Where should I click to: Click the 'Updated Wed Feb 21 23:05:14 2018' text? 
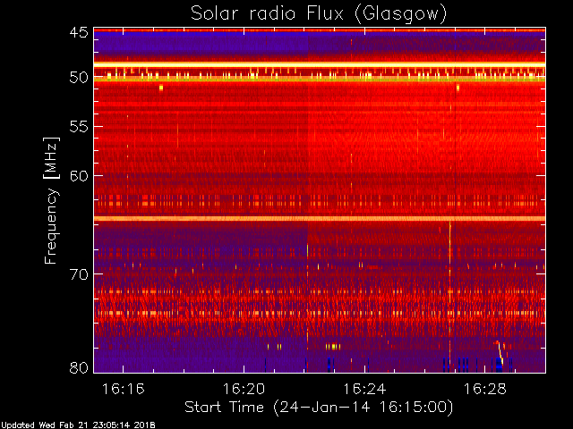coord(78,425)
